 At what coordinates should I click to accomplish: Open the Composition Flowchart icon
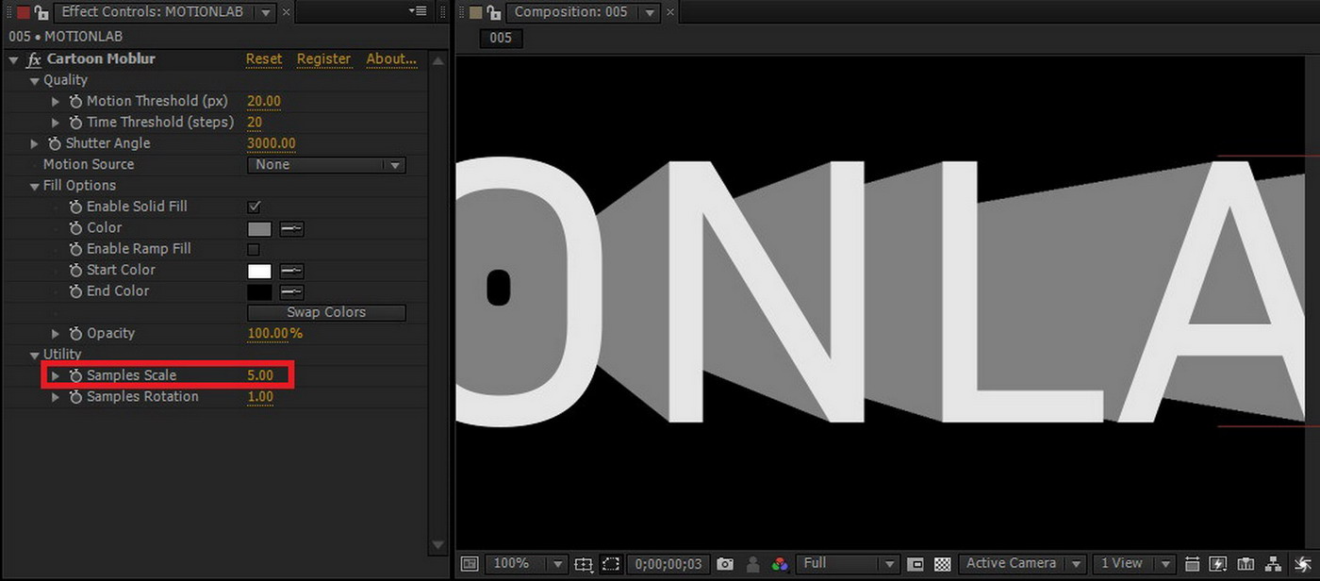point(1272,564)
